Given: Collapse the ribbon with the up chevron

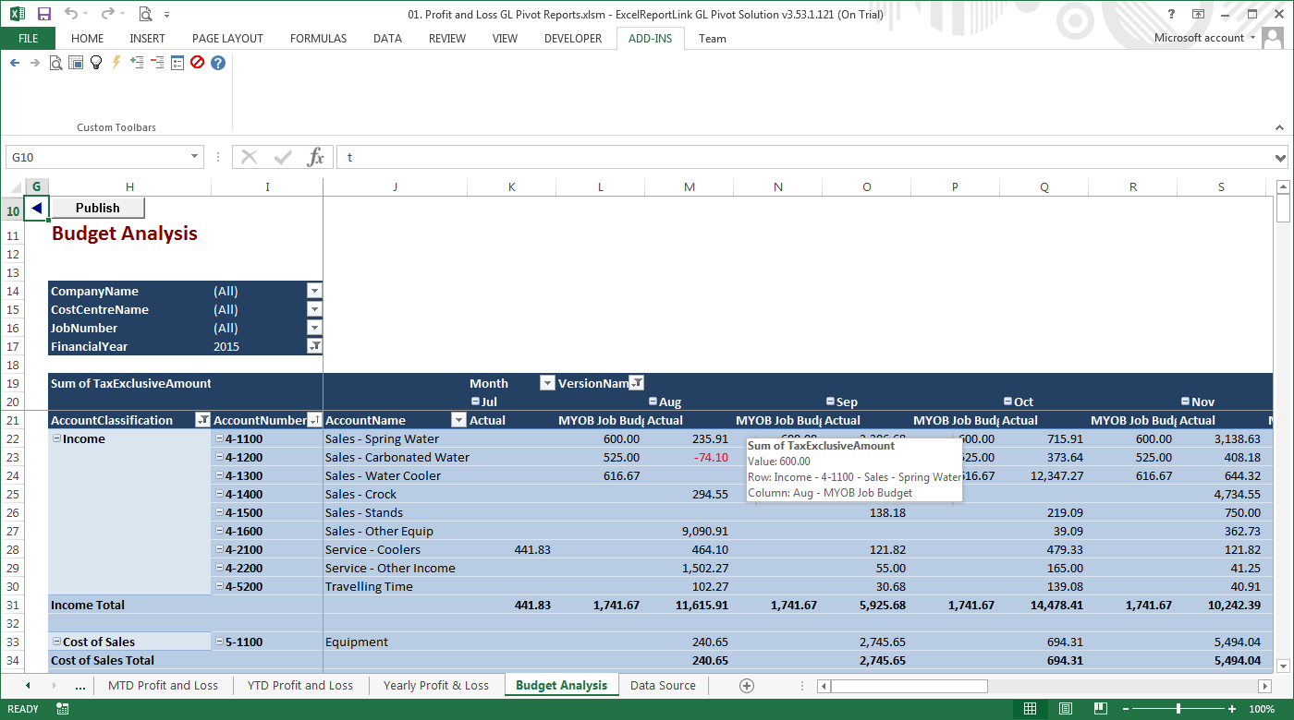Looking at the screenshot, I should pyautogui.click(x=1280, y=127).
